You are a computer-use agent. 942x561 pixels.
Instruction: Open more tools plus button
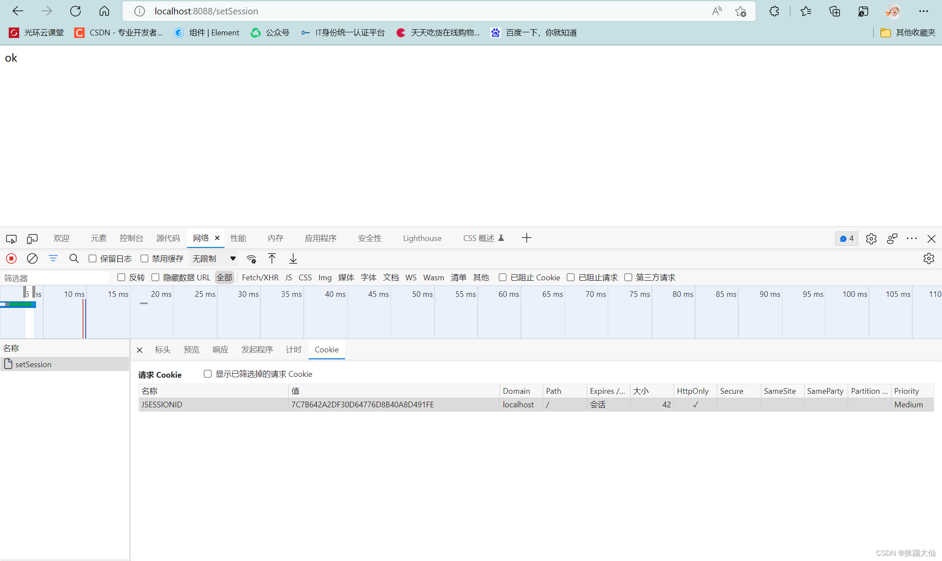527,238
